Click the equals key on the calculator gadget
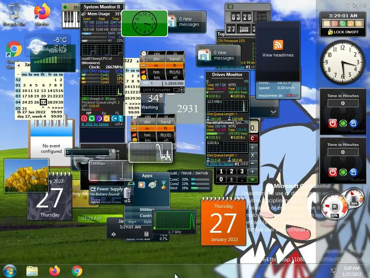Screen dimensions: 370x278 pos(252,180)
